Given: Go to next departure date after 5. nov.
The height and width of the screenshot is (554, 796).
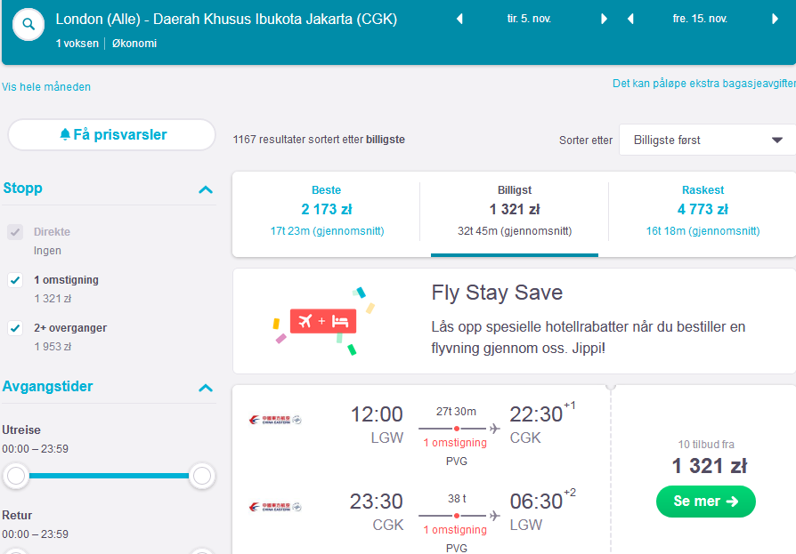Looking at the screenshot, I should (604, 20).
